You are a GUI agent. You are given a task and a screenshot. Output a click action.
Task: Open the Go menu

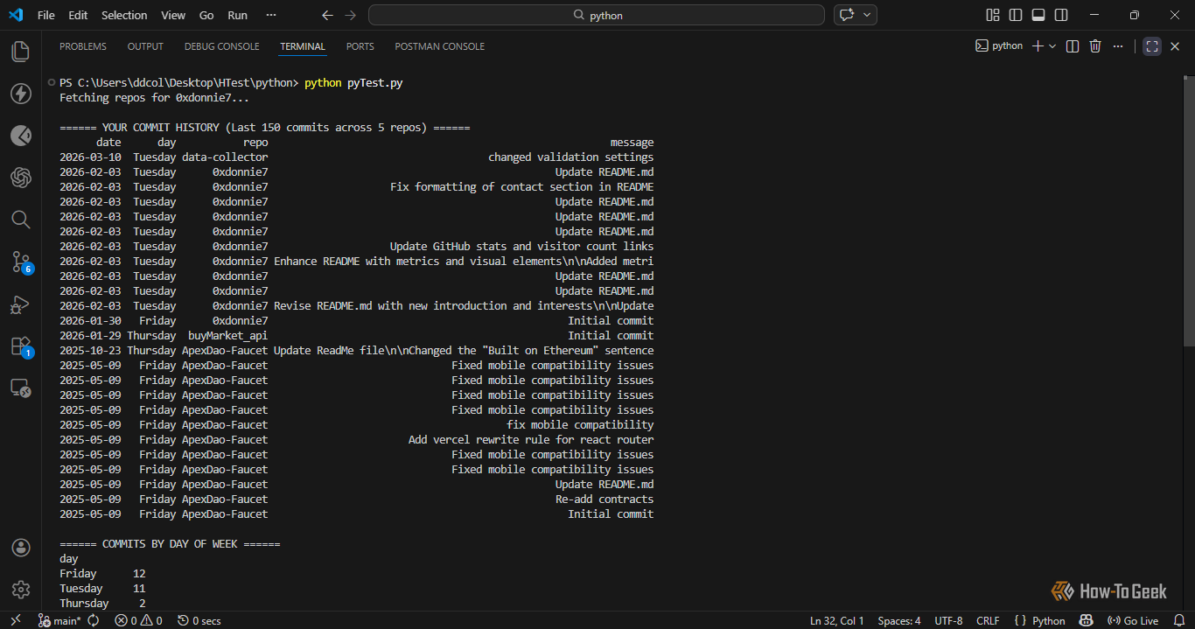point(206,15)
